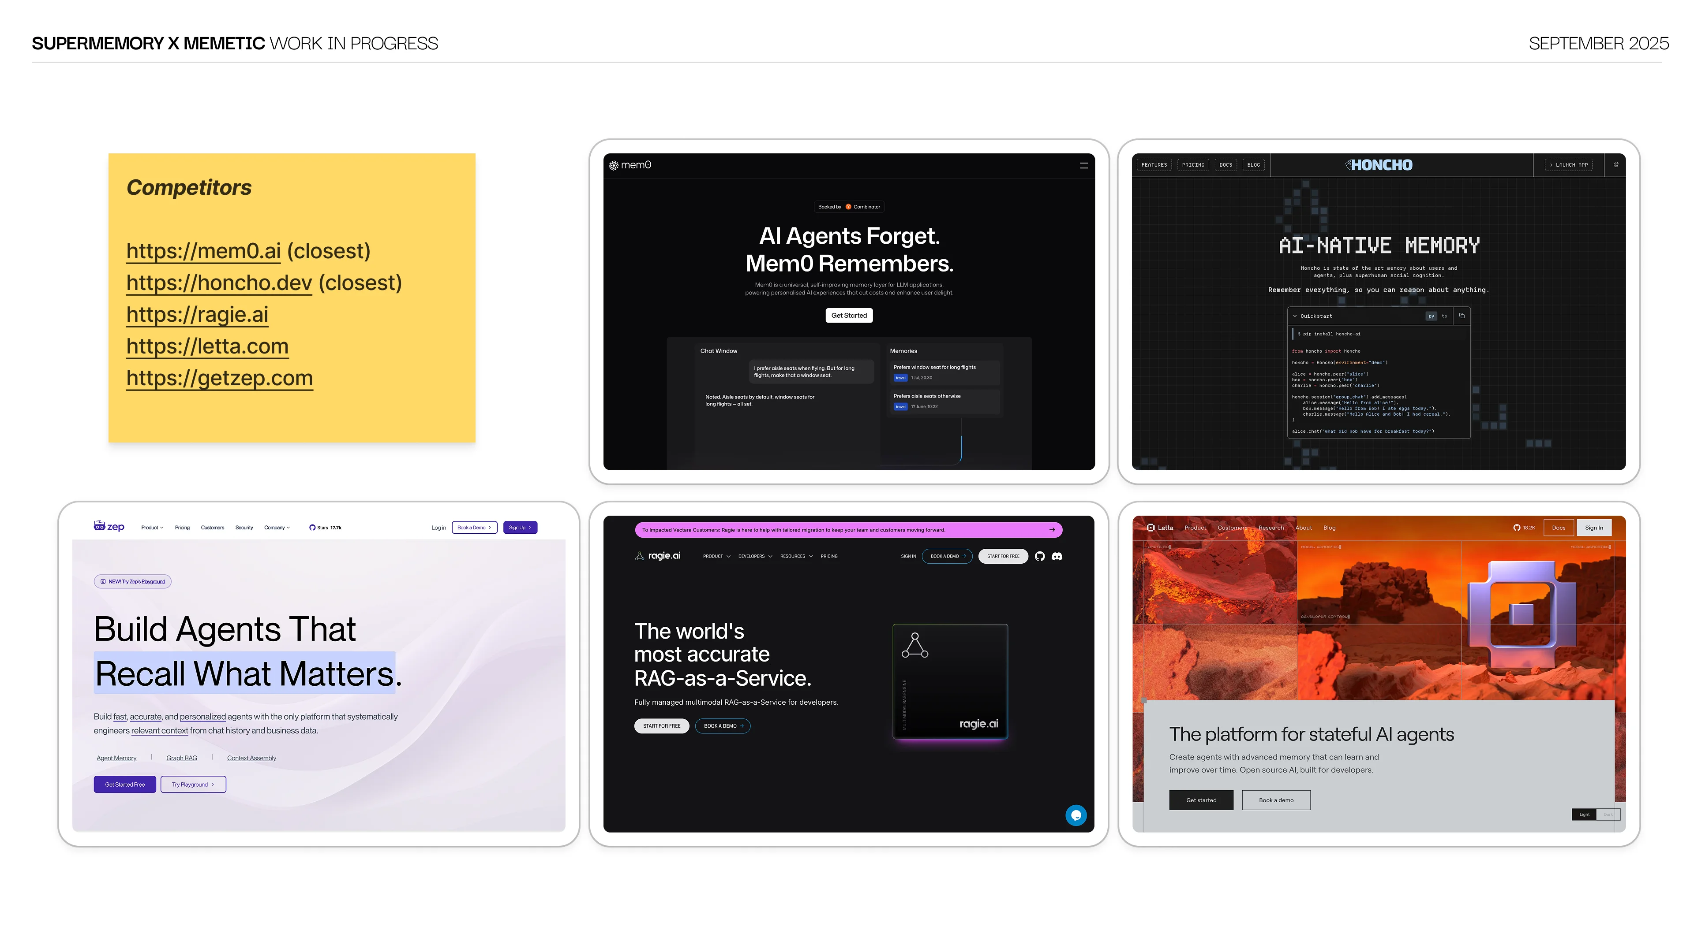Click the ragie.ai GitHub icon
The image size is (1694, 952).
pyautogui.click(x=1040, y=557)
